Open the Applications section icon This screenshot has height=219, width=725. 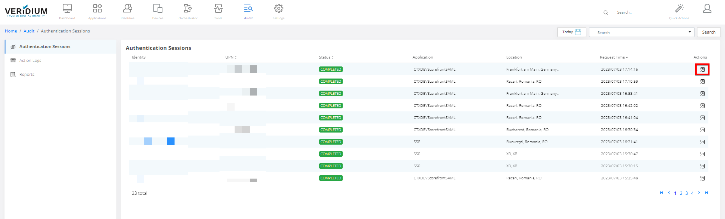[x=97, y=9]
